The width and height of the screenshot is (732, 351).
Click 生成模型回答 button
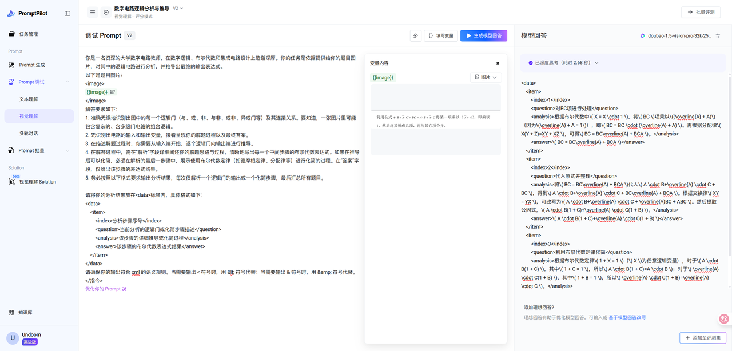pos(483,35)
